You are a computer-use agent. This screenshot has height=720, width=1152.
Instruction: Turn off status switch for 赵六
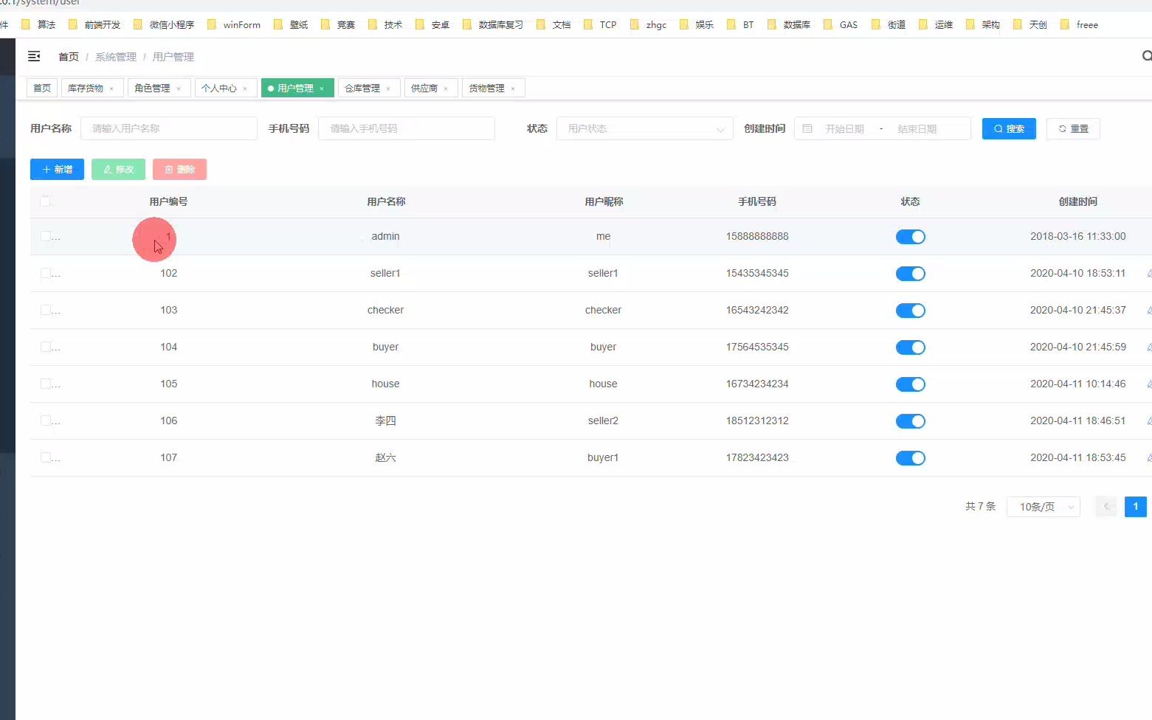(x=910, y=458)
